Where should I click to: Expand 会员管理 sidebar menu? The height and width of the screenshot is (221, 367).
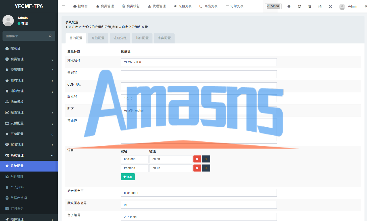coord(29,59)
